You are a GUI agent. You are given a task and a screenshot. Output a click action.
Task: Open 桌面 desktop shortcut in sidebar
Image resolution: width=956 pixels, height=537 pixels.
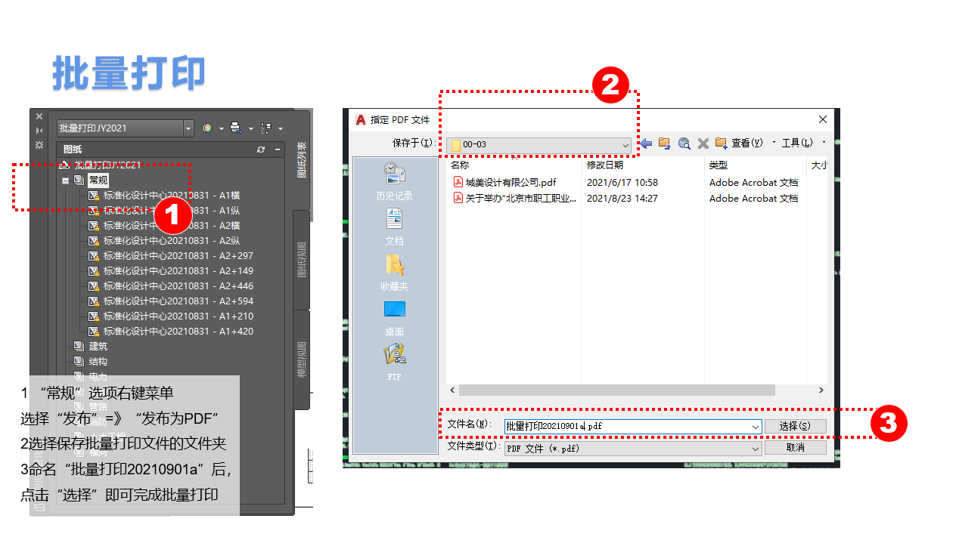point(394,317)
